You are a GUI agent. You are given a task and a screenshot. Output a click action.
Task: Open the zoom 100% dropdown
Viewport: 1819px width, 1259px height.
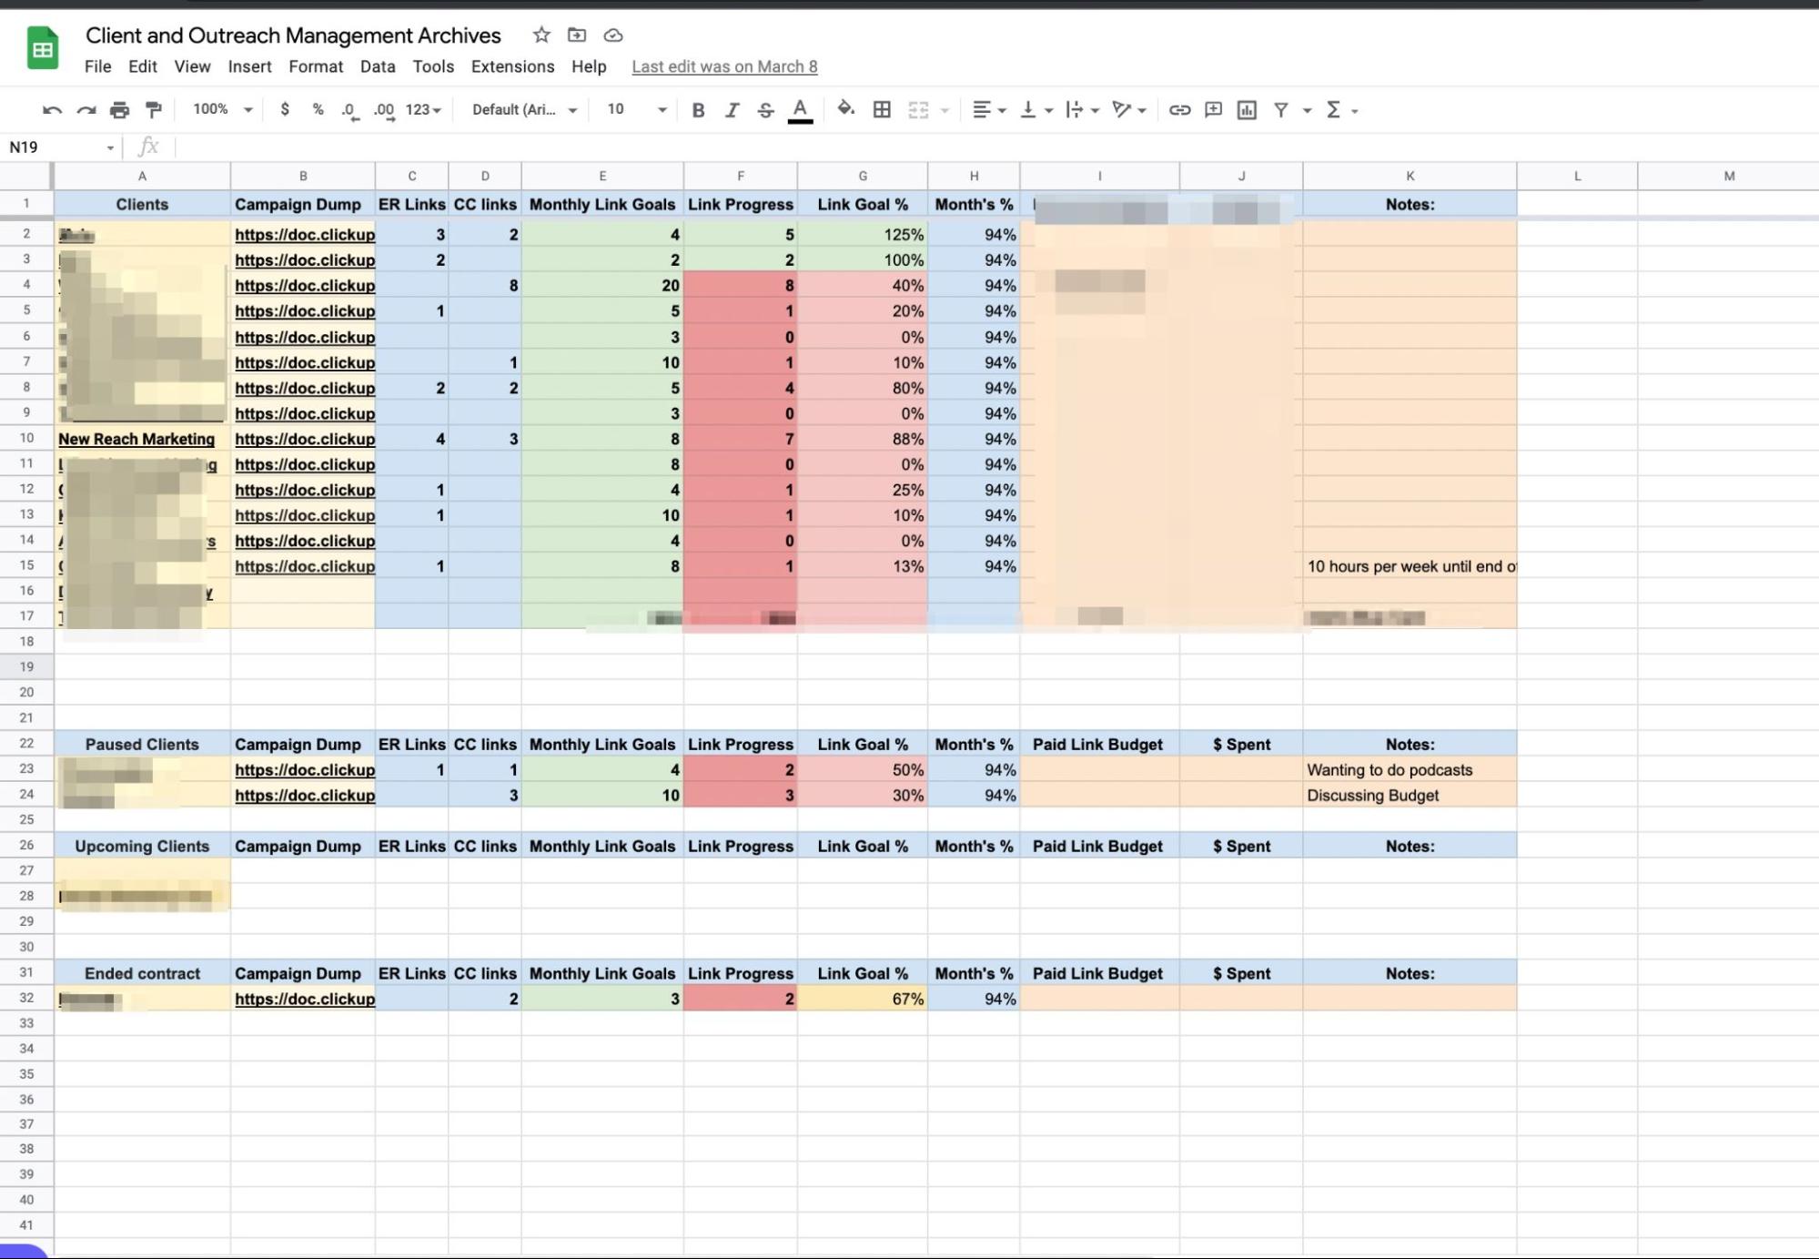(x=222, y=109)
